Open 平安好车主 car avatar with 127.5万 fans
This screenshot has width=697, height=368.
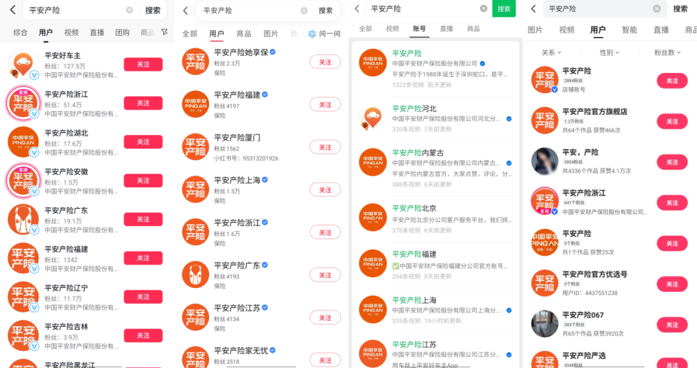click(x=23, y=65)
